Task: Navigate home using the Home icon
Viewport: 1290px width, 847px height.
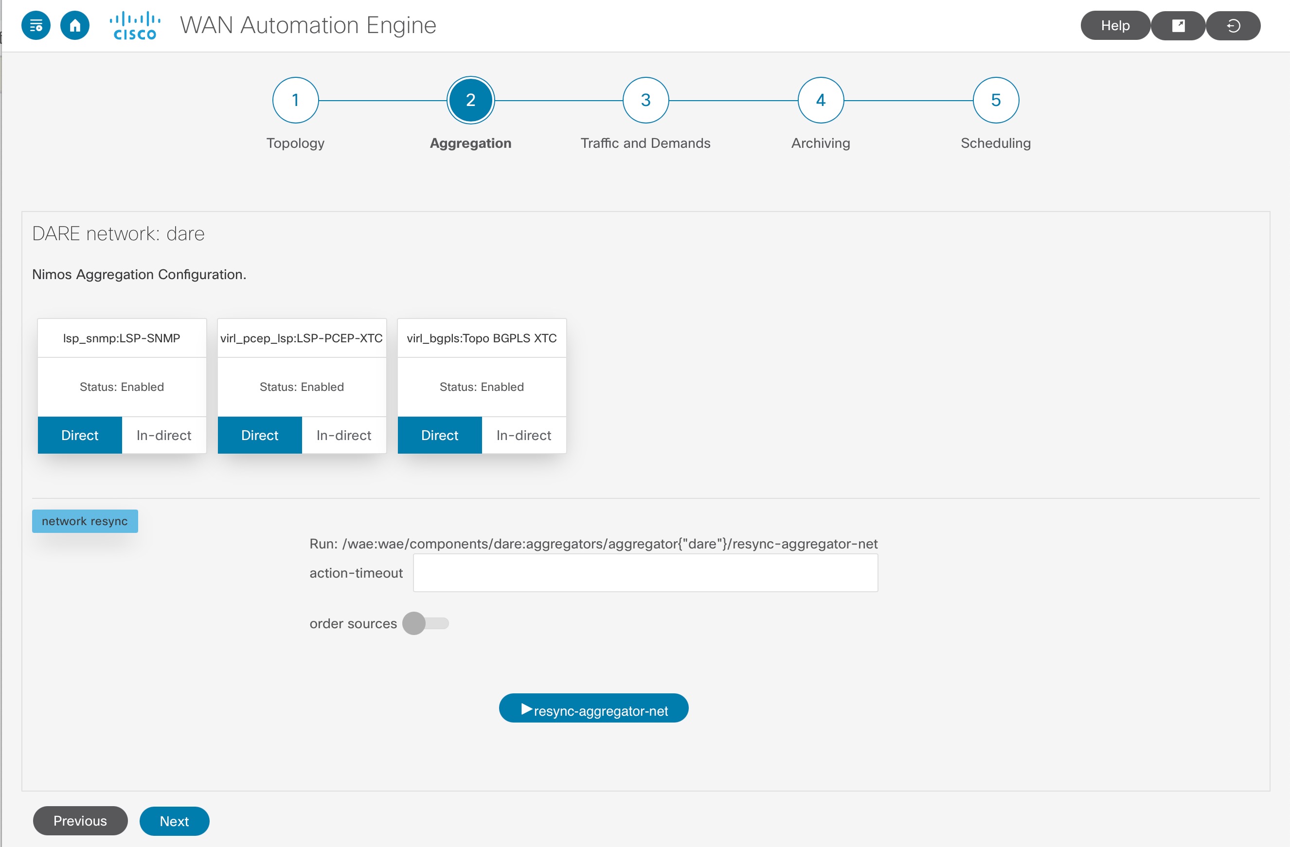Action: pos(76,25)
